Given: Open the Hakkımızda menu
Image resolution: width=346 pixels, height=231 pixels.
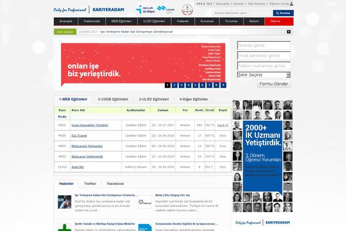Looking at the screenshot, I should pyautogui.click(x=92, y=21).
